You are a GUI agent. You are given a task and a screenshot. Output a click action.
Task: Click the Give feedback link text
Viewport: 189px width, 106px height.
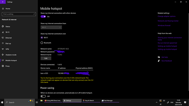click(167, 61)
